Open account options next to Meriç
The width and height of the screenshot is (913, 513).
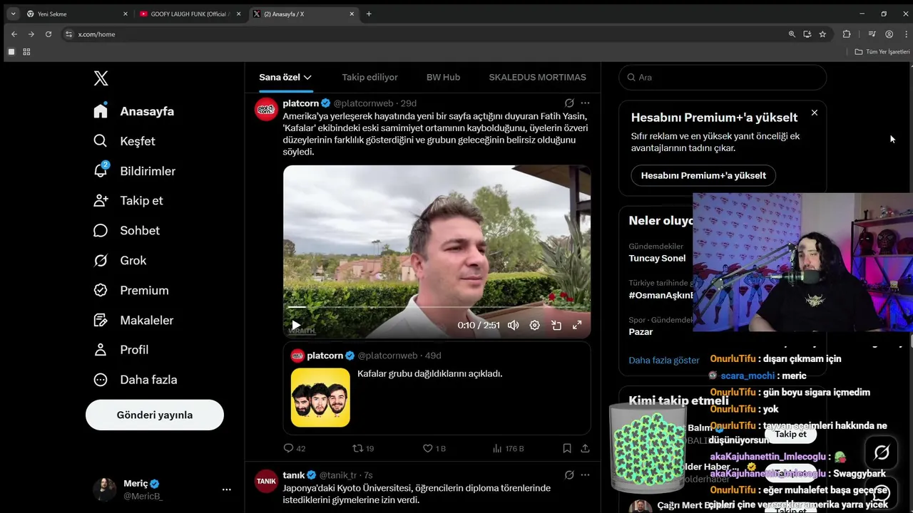[x=227, y=489]
